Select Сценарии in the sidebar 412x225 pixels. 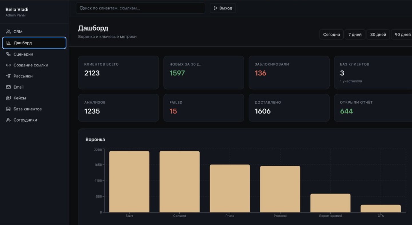[34, 54]
